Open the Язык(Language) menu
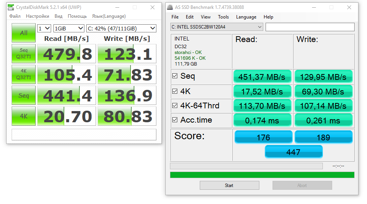The width and height of the screenshot is (367, 204). pyautogui.click(x=109, y=16)
